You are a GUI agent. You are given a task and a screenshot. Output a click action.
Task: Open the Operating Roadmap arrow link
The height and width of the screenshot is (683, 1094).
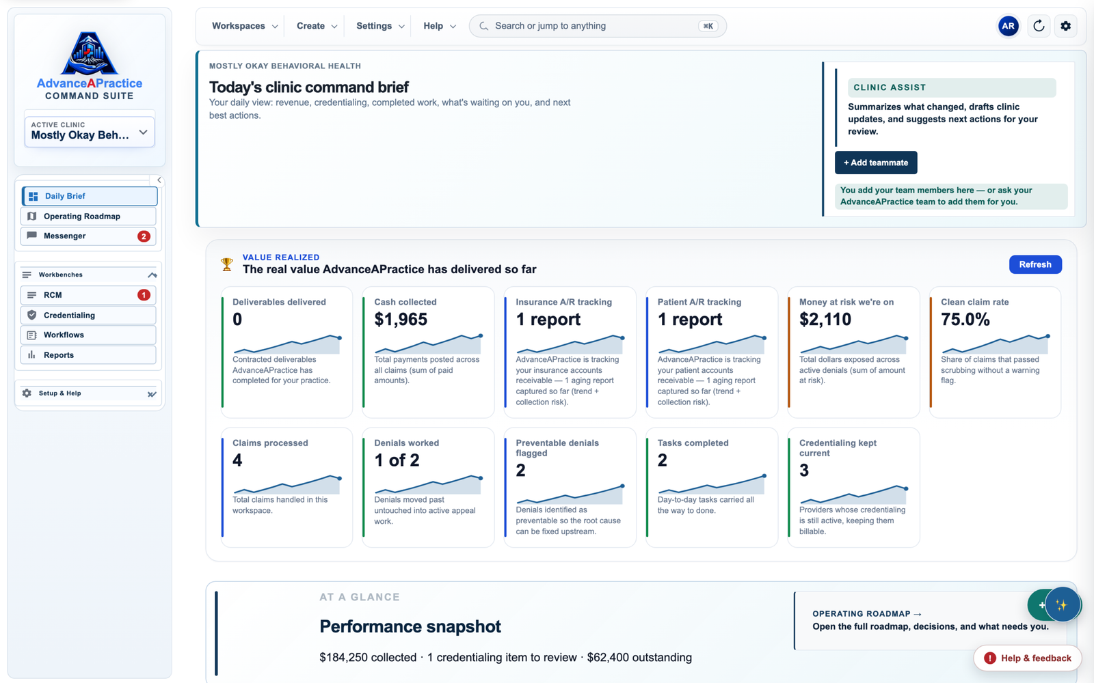pos(867,613)
